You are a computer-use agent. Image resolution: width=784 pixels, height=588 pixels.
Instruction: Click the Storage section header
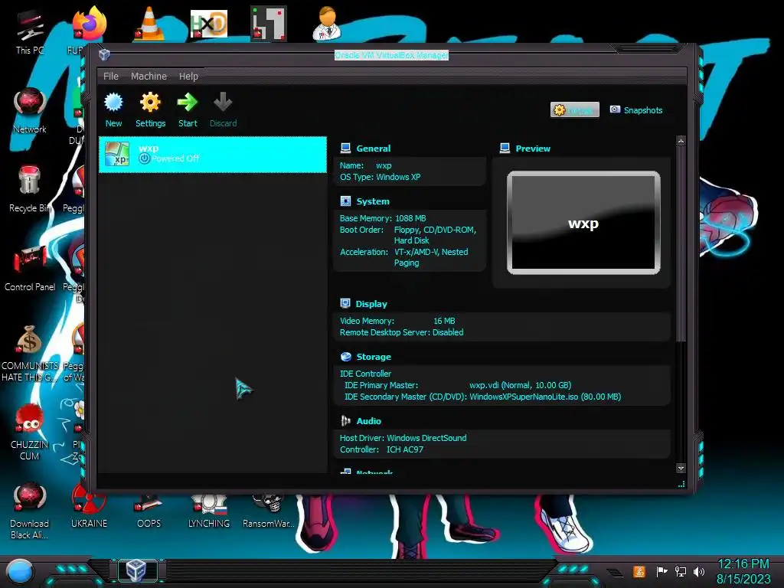(374, 357)
